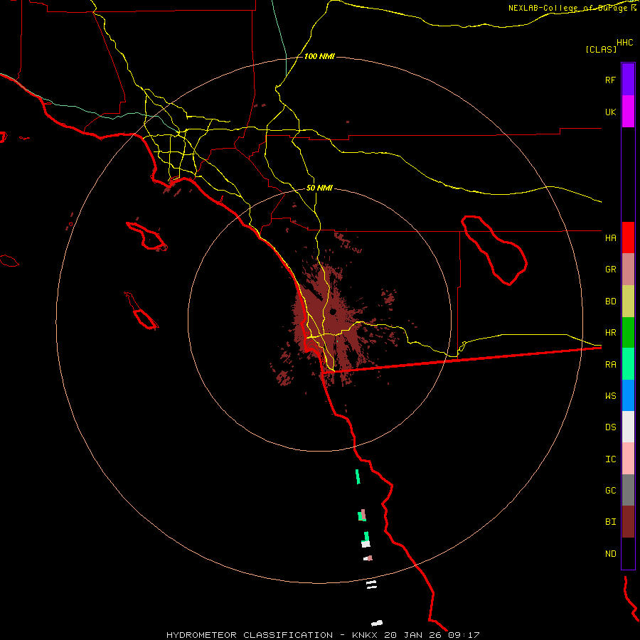Click the RA legend label
The width and height of the screenshot is (640, 640).
[x=610, y=365]
